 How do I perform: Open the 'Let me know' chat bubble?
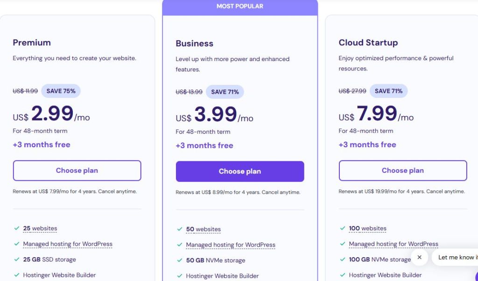pyautogui.click(x=456, y=257)
